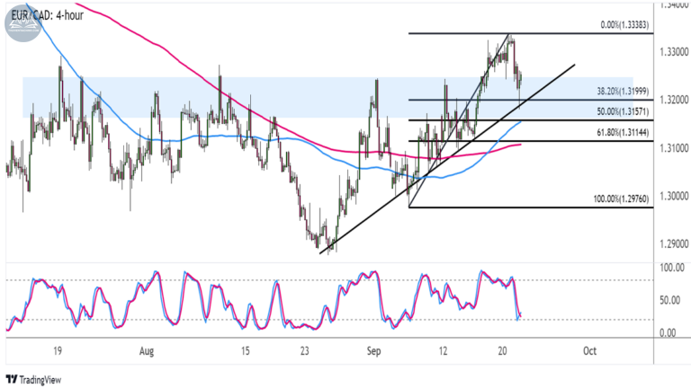
Task: Click the 23 date label on time axis
Action: pos(305,351)
